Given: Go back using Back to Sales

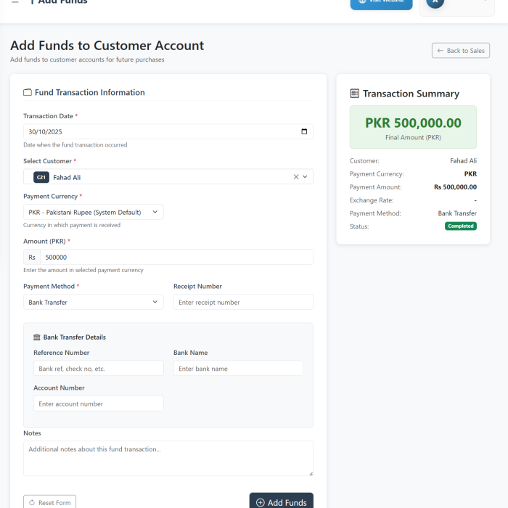Looking at the screenshot, I should point(461,51).
